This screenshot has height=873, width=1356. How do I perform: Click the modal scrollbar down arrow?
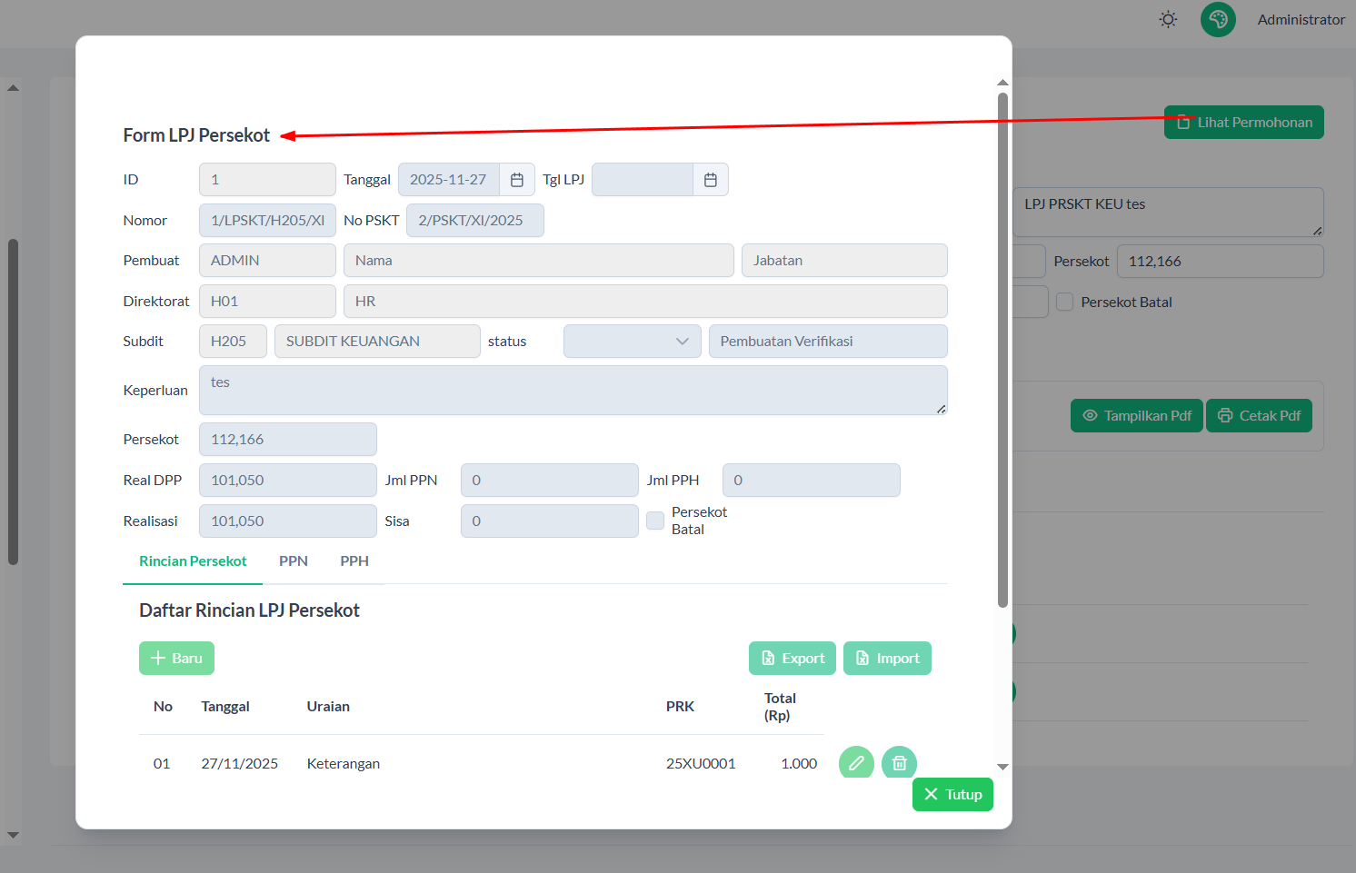pos(1002,767)
